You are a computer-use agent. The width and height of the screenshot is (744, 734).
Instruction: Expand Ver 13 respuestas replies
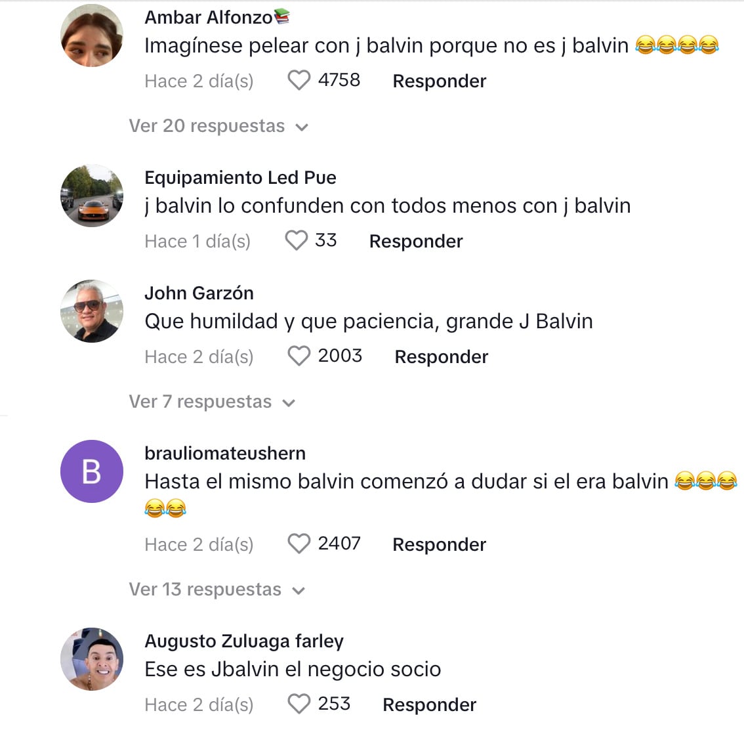(217, 589)
